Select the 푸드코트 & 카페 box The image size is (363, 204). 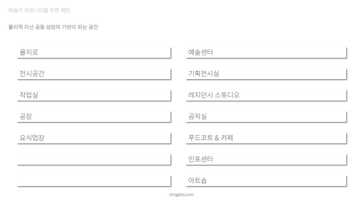coord(266,138)
